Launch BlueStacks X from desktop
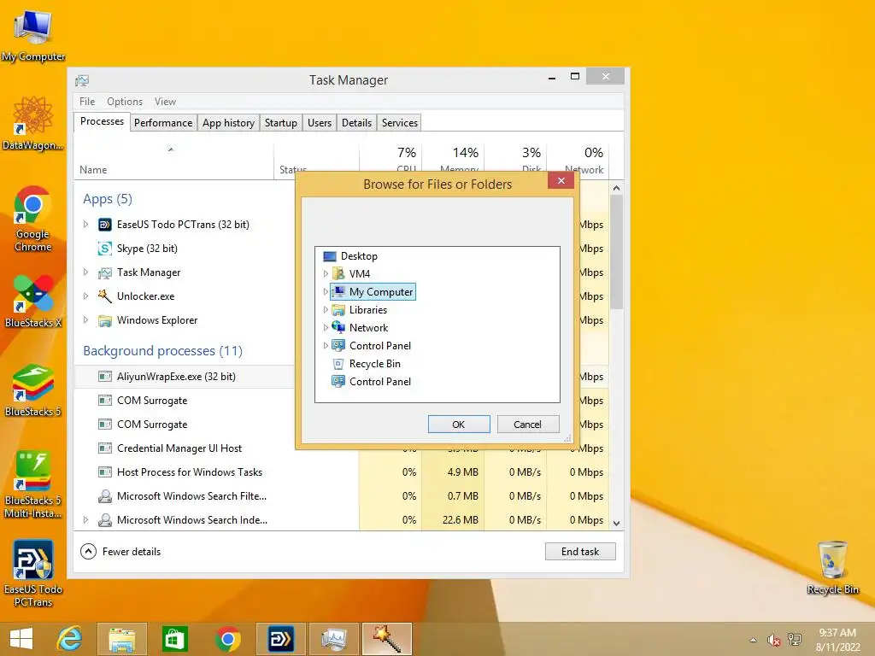The width and height of the screenshot is (875, 656). (33, 300)
